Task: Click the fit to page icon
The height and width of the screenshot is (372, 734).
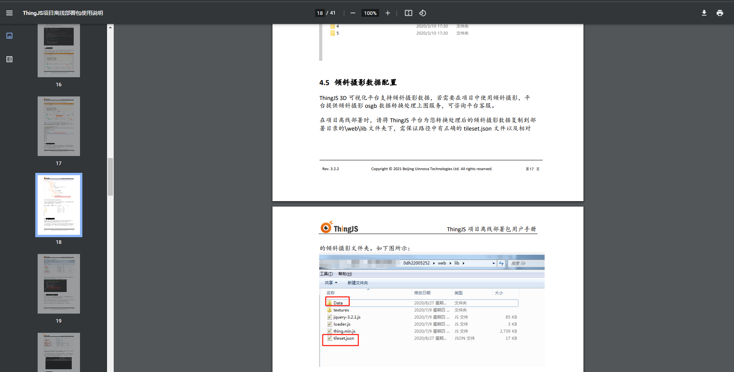Action: click(409, 13)
